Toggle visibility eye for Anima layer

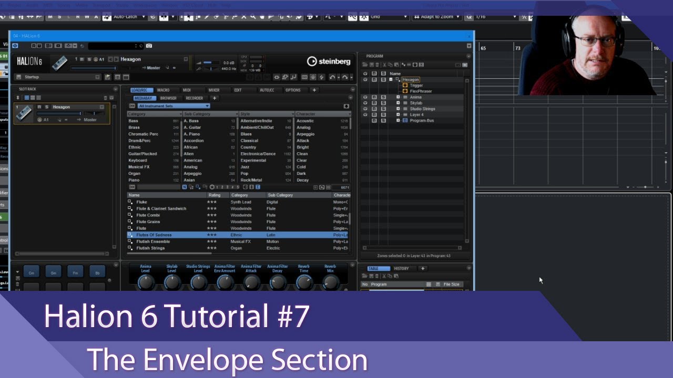click(365, 97)
